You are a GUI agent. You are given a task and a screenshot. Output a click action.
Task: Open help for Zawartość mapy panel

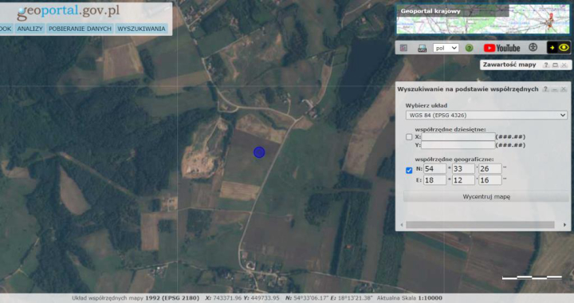(546, 65)
